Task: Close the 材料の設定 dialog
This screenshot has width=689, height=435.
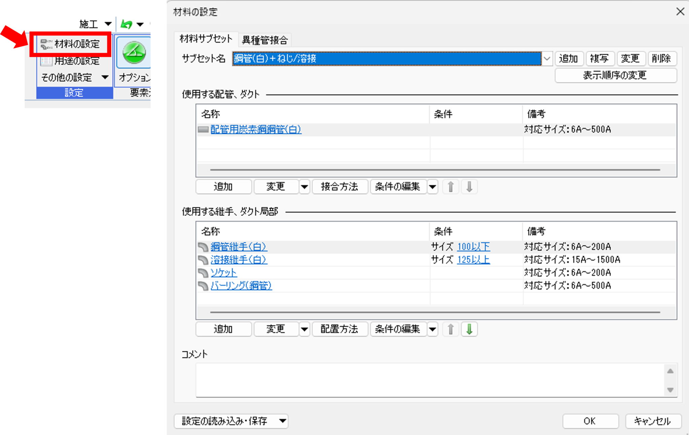Action: click(x=680, y=11)
